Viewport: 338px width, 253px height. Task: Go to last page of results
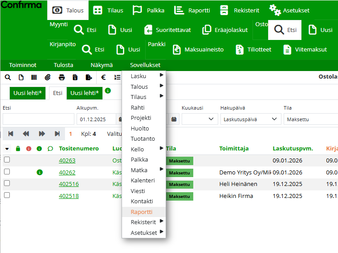coord(57,134)
